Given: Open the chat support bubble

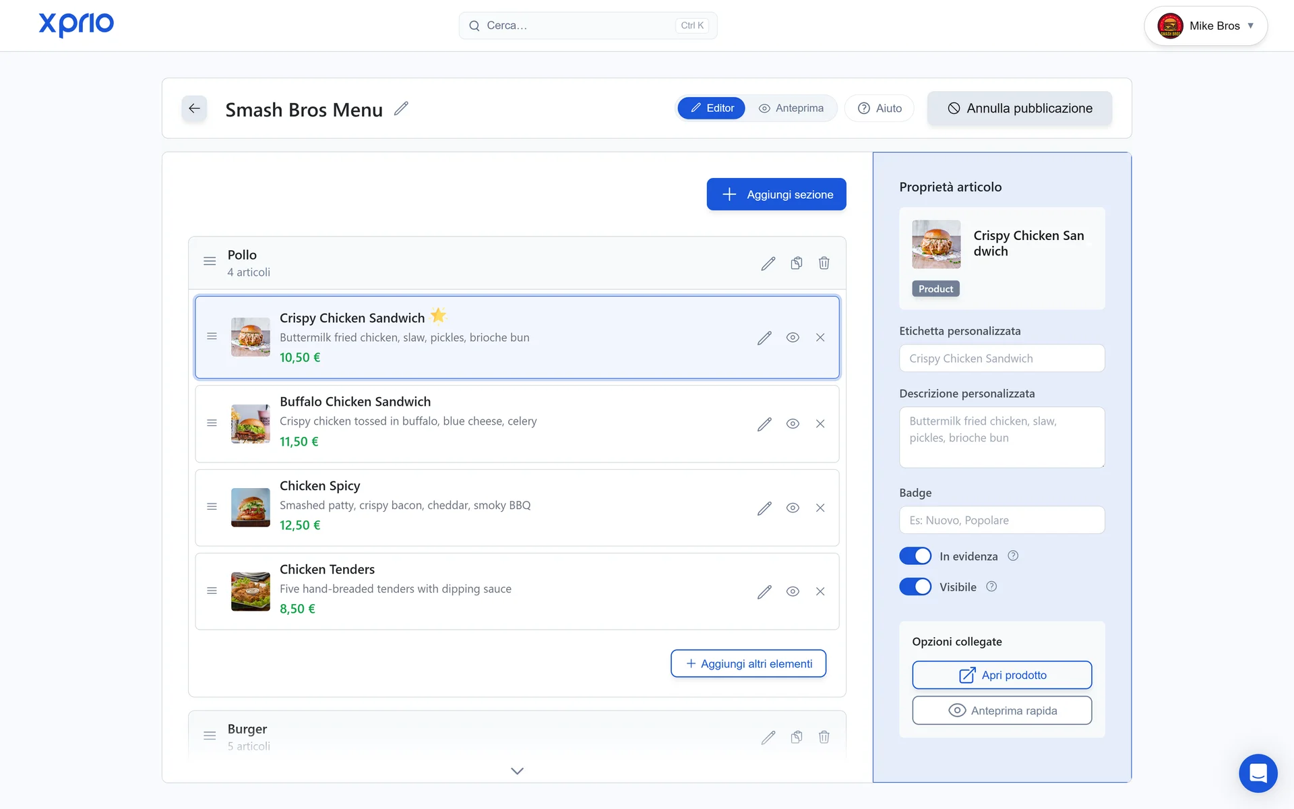Looking at the screenshot, I should (1258, 773).
